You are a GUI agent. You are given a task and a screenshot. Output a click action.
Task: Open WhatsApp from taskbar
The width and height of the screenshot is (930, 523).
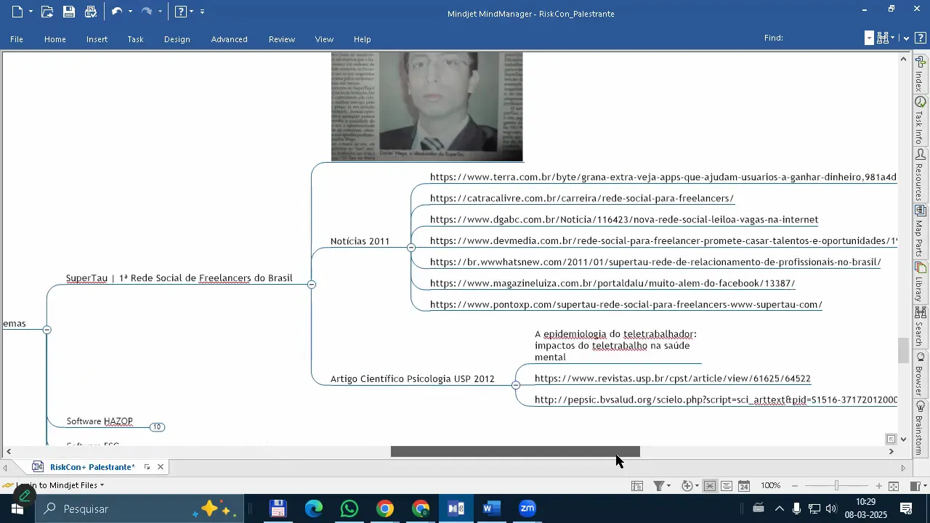349,508
